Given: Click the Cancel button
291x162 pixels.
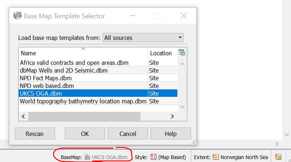Looking at the screenshot, I should pyautogui.click(x=128, y=133).
